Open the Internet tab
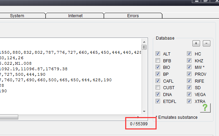 pos(75,16)
